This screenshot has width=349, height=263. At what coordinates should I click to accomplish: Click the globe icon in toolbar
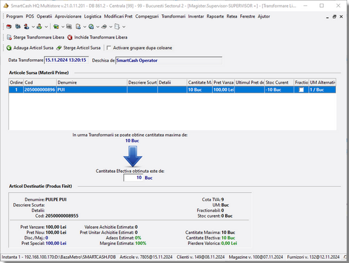tap(91, 27)
